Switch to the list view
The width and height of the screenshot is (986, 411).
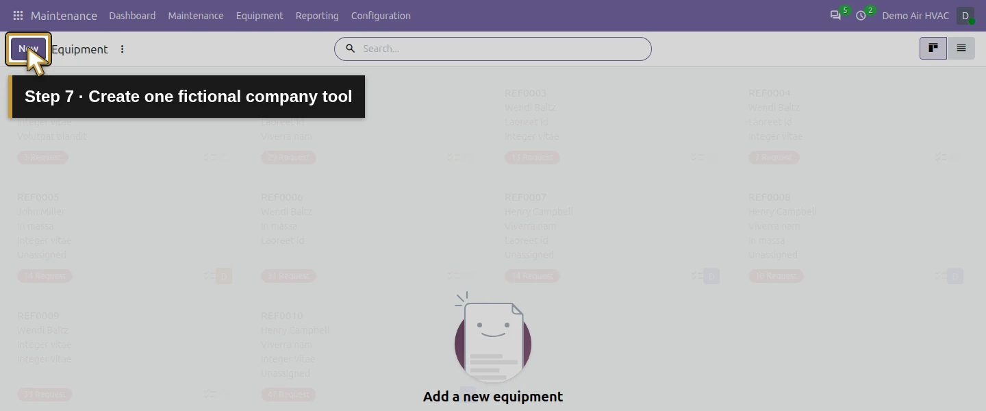point(961,49)
